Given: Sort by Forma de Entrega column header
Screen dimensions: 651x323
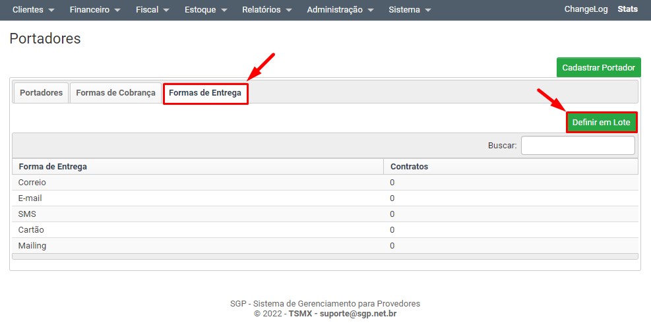Looking at the screenshot, I should coord(53,167).
